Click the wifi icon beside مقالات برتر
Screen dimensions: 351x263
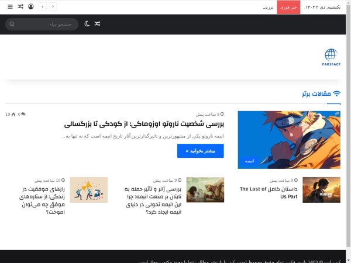coord(336,94)
